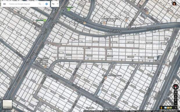Click the green campground marker near top
180x112 pixels.
pos(69,10)
